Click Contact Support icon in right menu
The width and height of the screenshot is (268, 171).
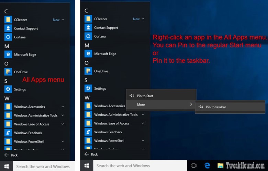tap(88, 27)
